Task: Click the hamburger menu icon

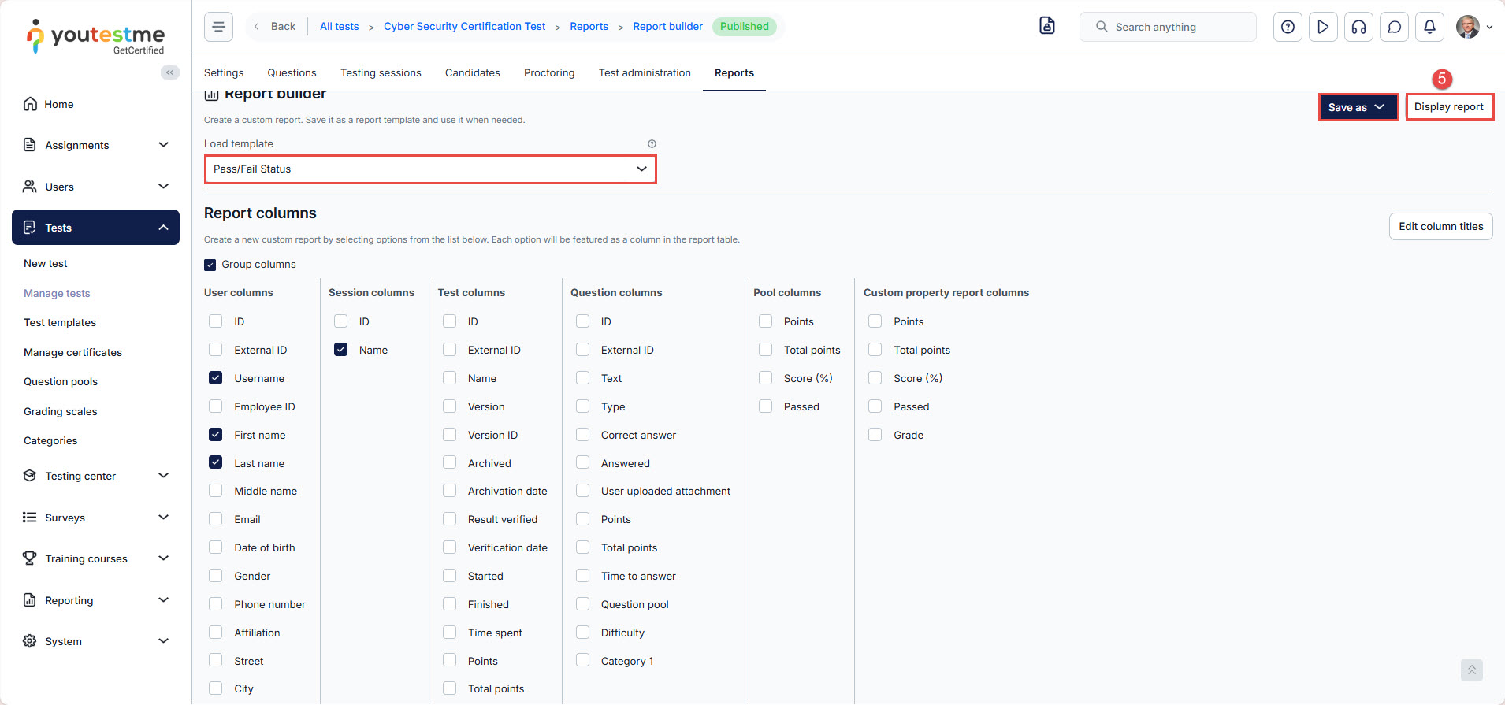Action: [x=218, y=27]
